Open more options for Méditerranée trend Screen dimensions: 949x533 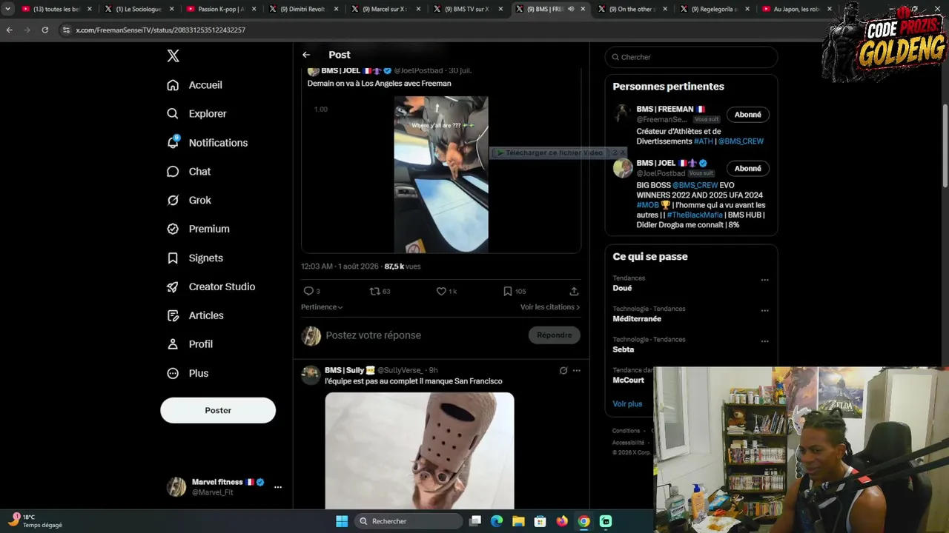[764, 311]
